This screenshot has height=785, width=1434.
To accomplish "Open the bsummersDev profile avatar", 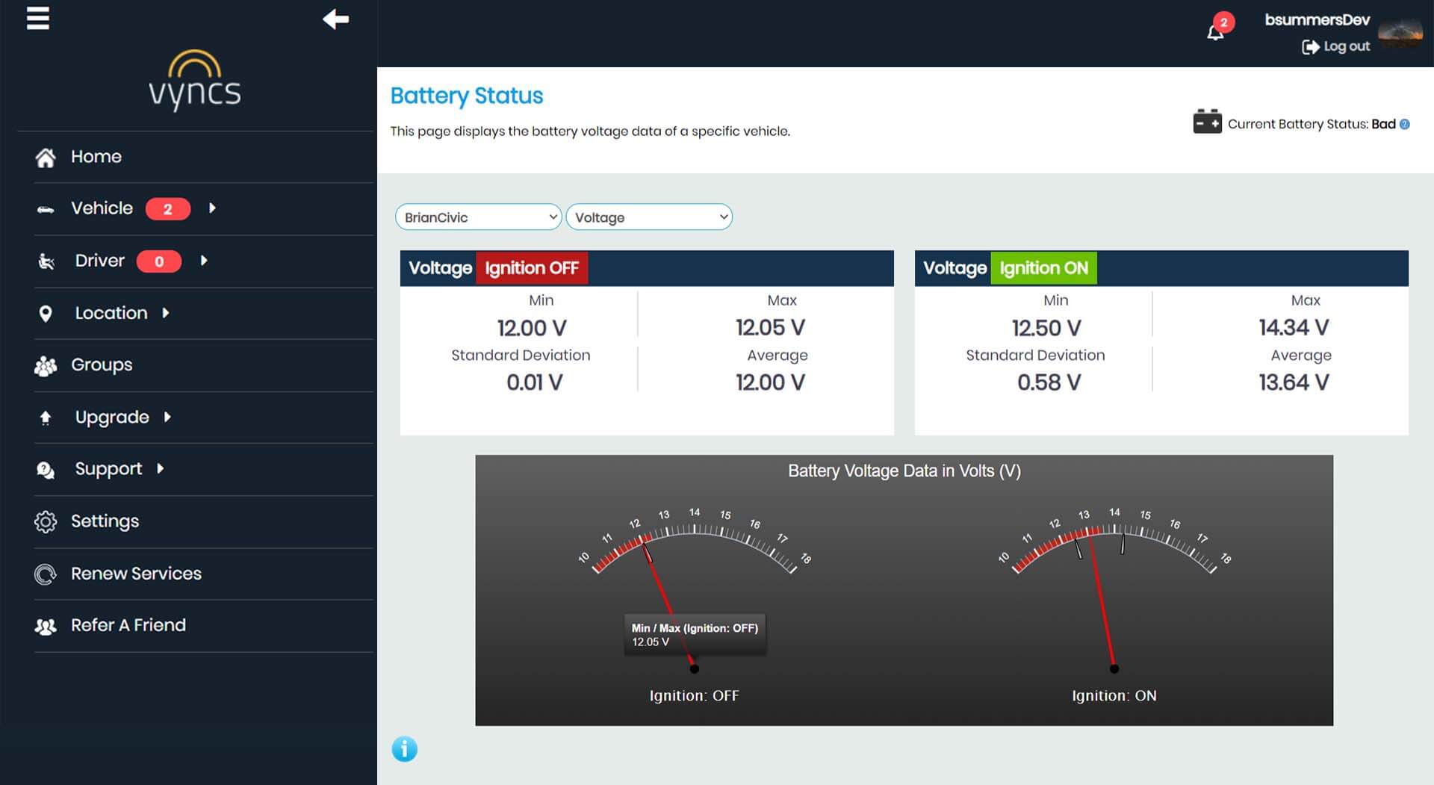I will coord(1400,34).
